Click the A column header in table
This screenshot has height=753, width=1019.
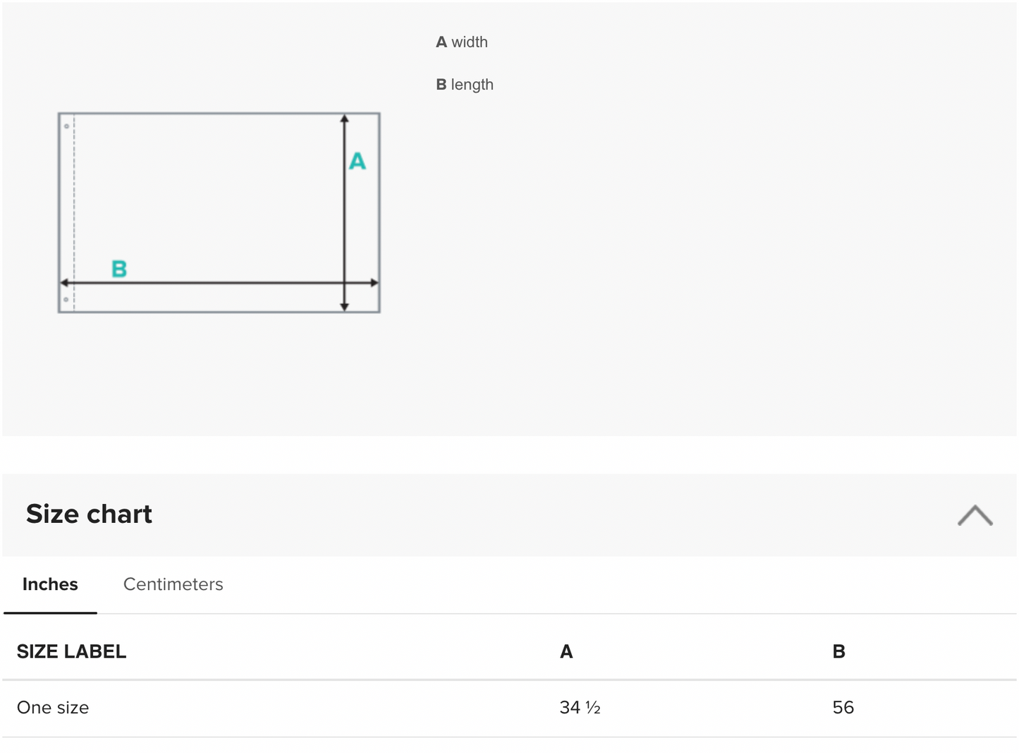pos(566,651)
